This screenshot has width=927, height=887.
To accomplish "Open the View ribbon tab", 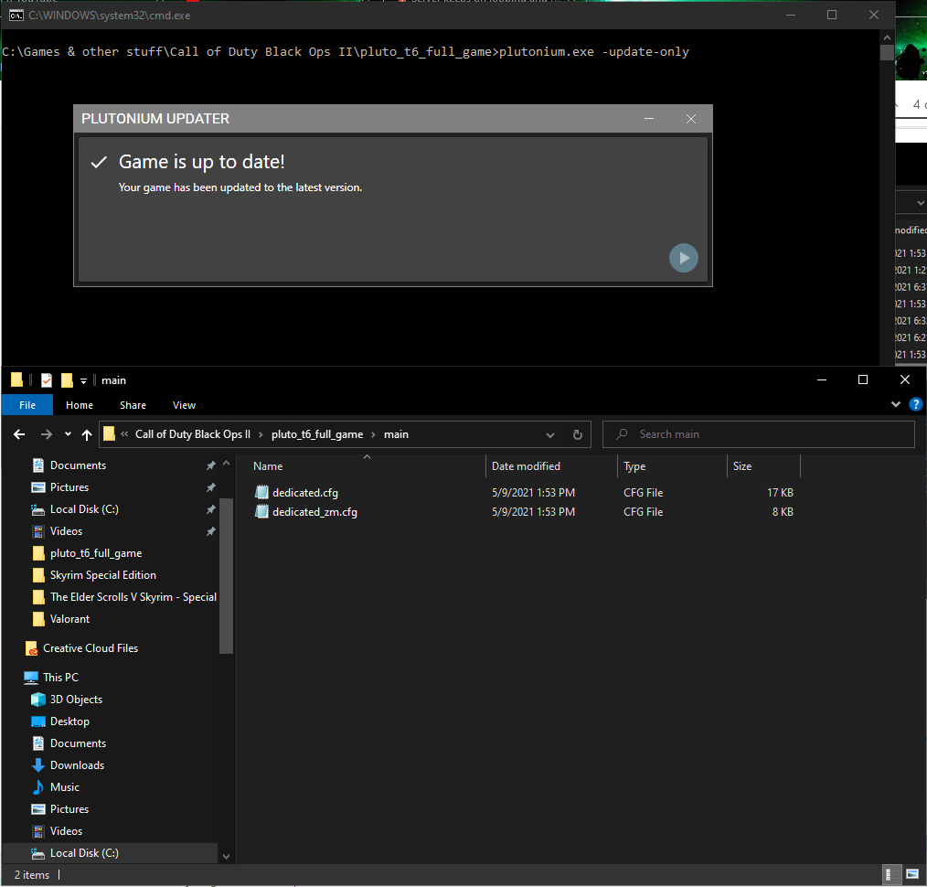I will click(184, 405).
